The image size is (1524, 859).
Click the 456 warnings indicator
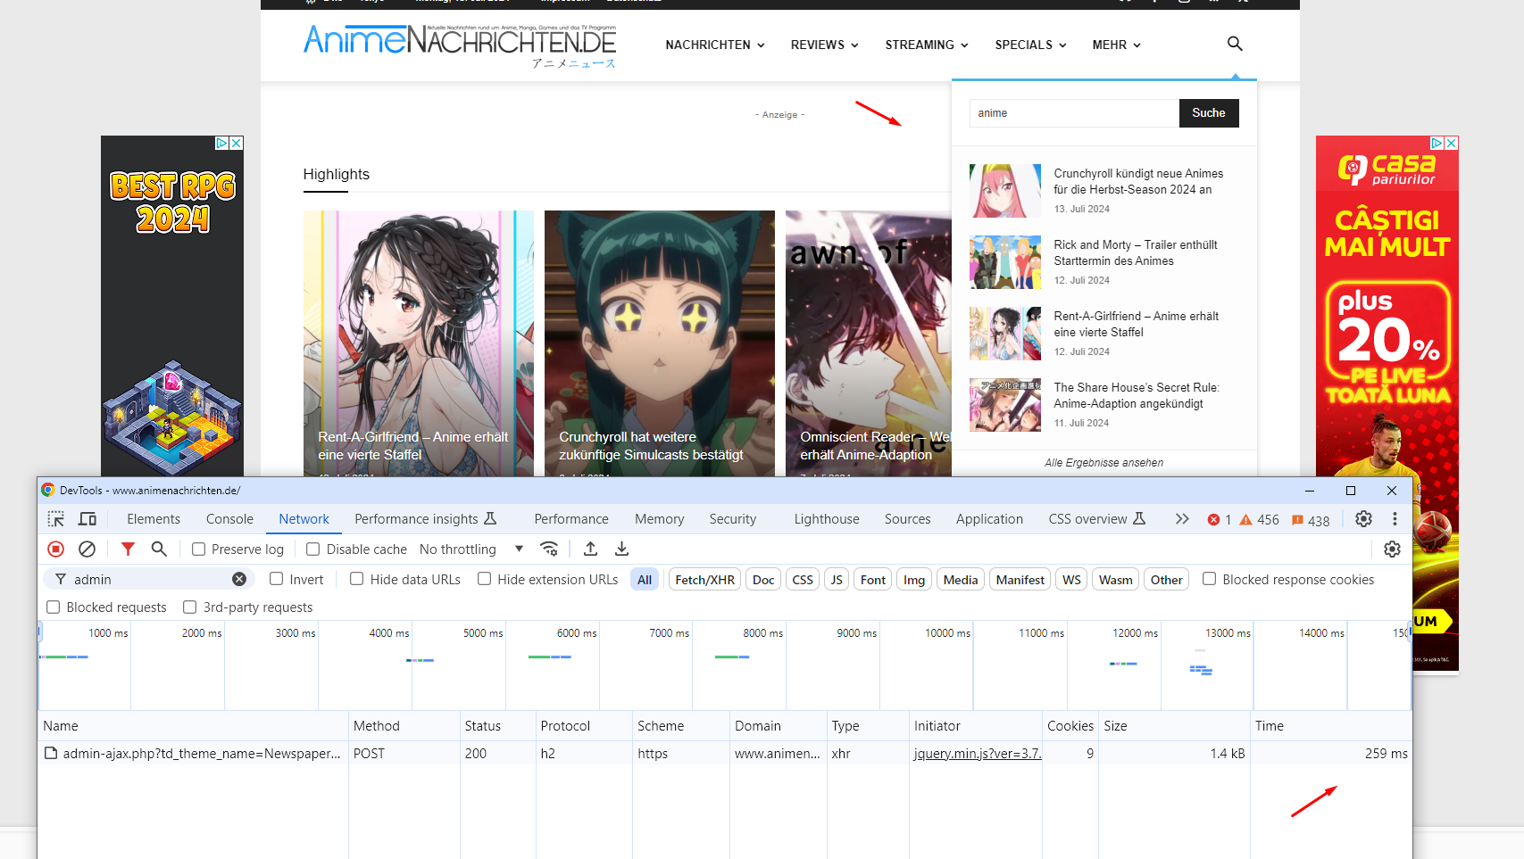[x=1259, y=520]
